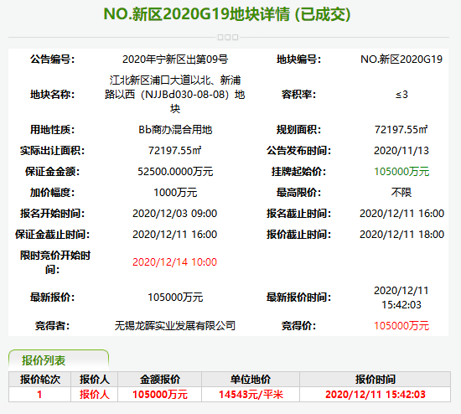Image resolution: width=461 pixels, height=414 pixels.
Task: Select the 加价幅度 value 1000万元
Action: pyautogui.click(x=175, y=193)
